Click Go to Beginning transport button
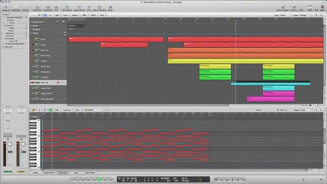The width and height of the screenshot is (327, 184). click(72, 179)
